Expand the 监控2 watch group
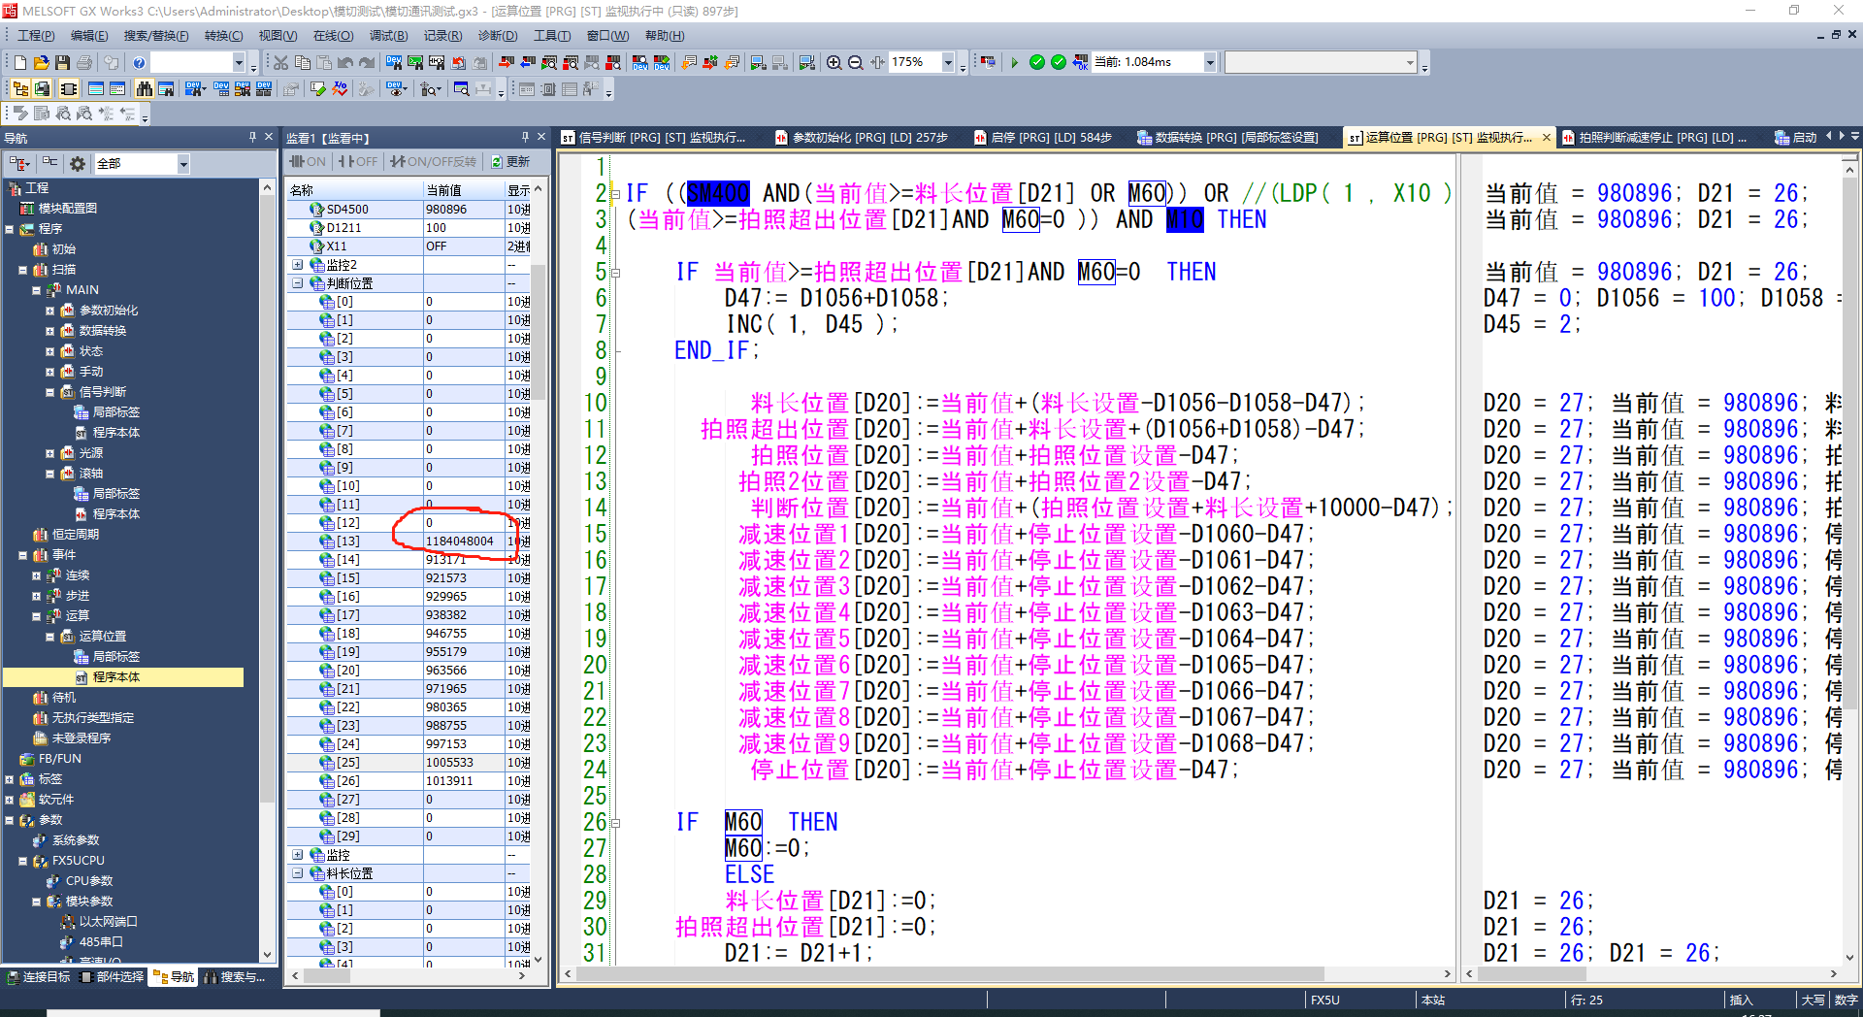Image resolution: width=1863 pixels, height=1017 pixels. coord(298,265)
